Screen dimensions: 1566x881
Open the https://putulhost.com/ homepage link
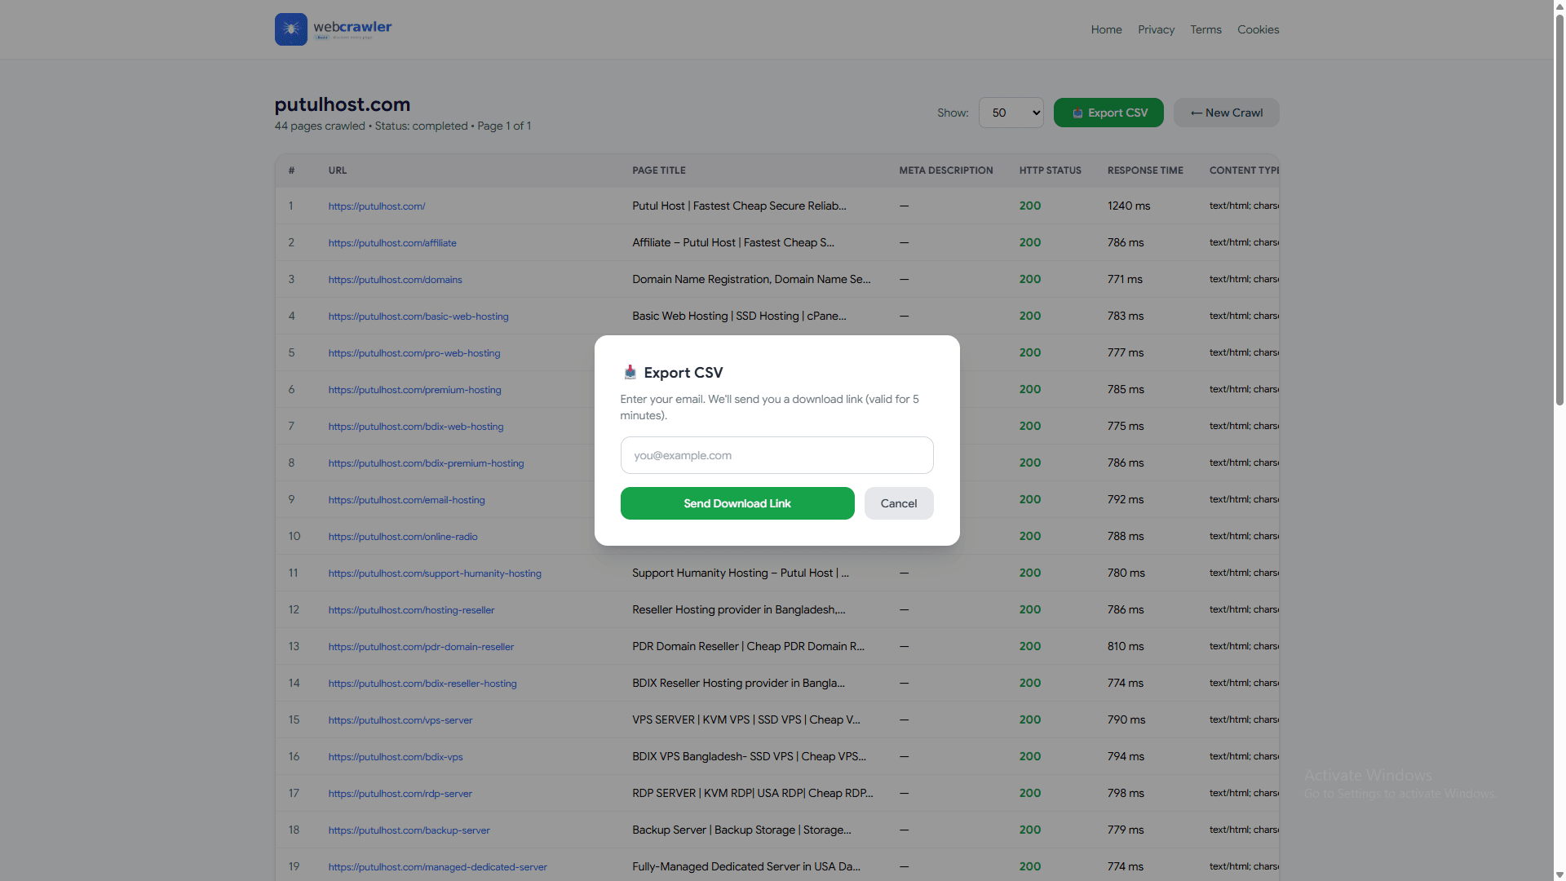pos(376,206)
